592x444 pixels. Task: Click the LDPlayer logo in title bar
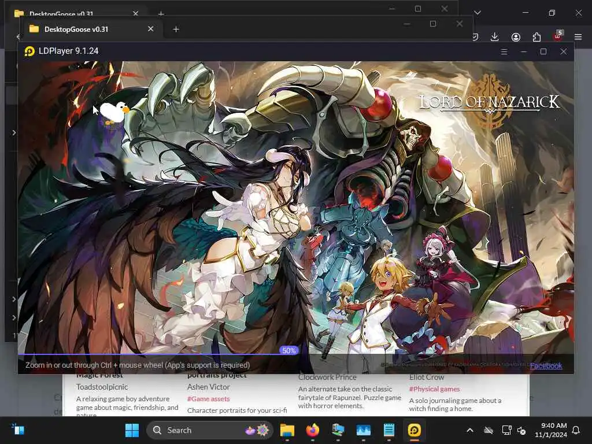coord(29,51)
